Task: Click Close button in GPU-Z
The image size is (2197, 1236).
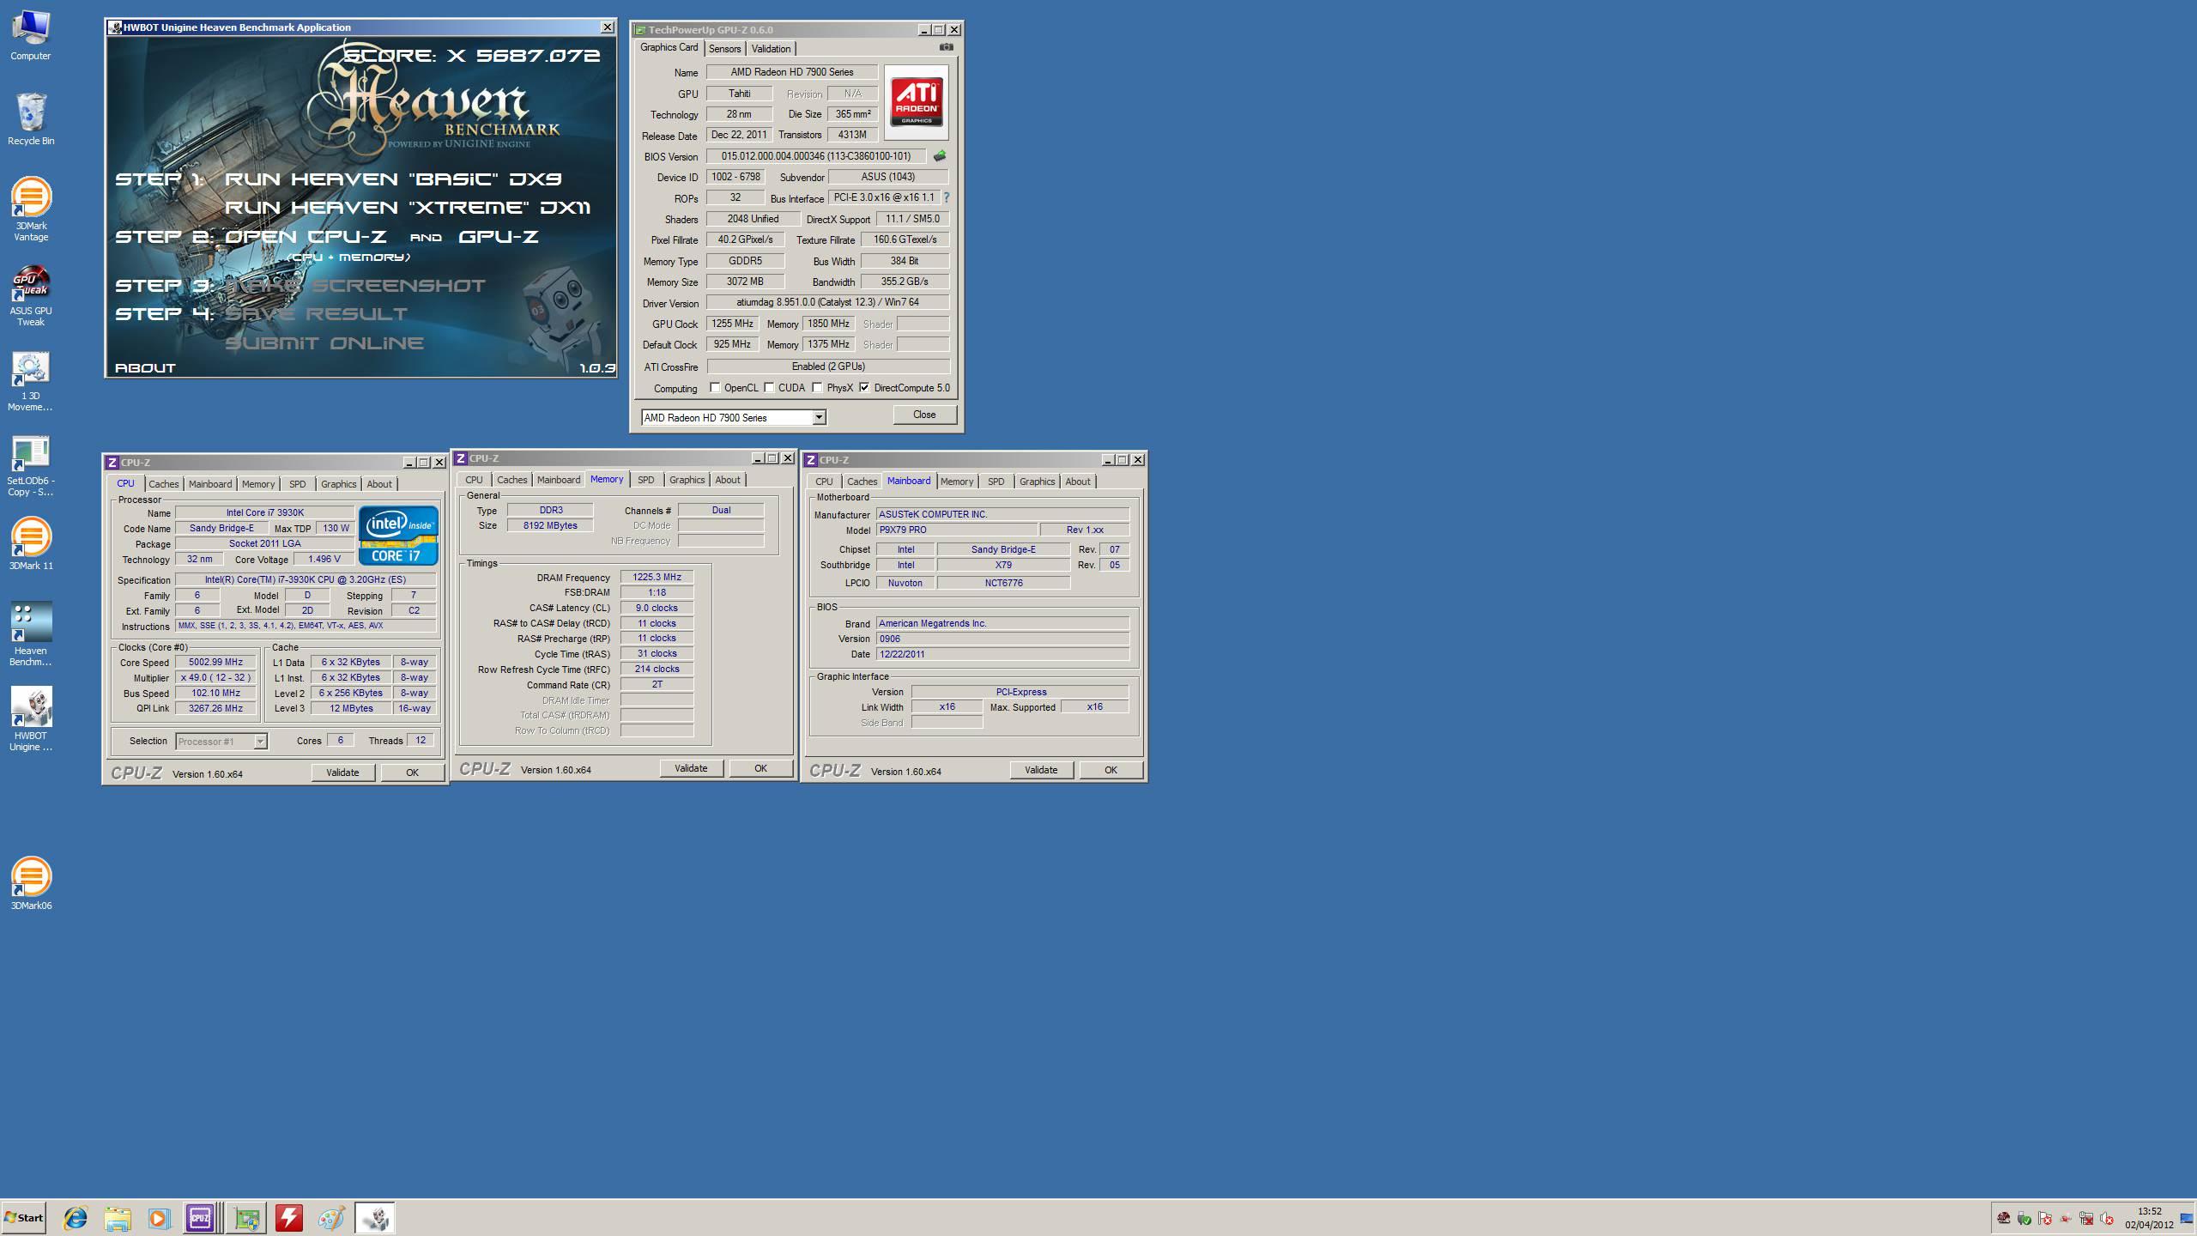Action: click(924, 415)
